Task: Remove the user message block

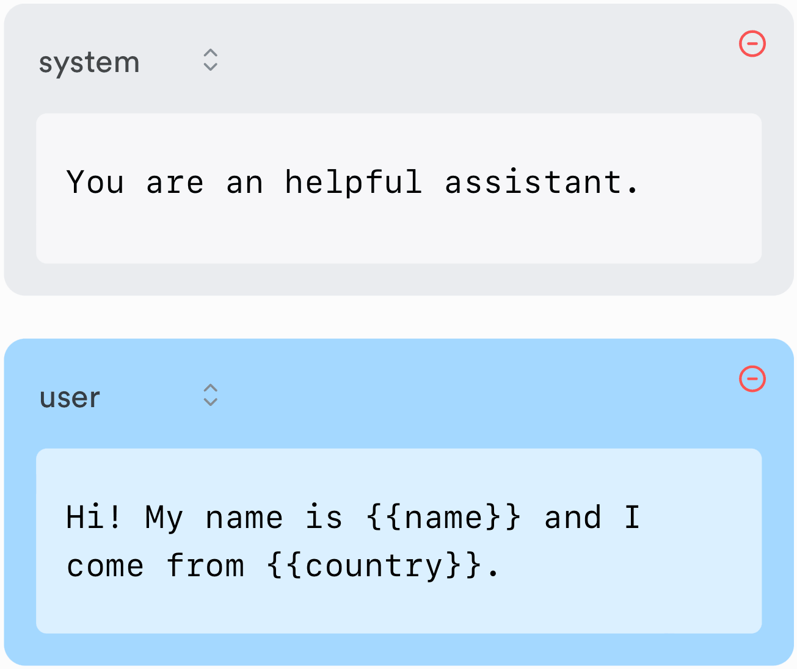Action: coord(752,378)
